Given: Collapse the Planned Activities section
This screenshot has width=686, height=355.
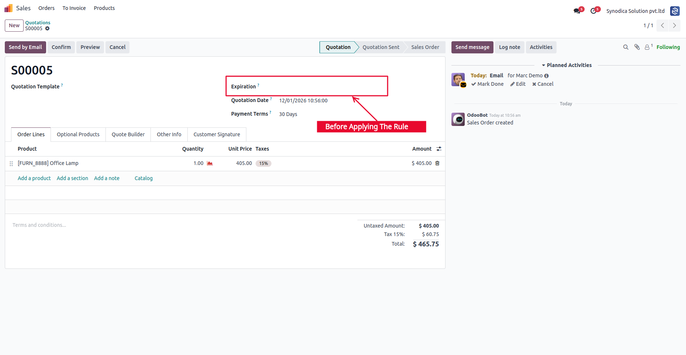Looking at the screenshot, I should click(567, 65).
